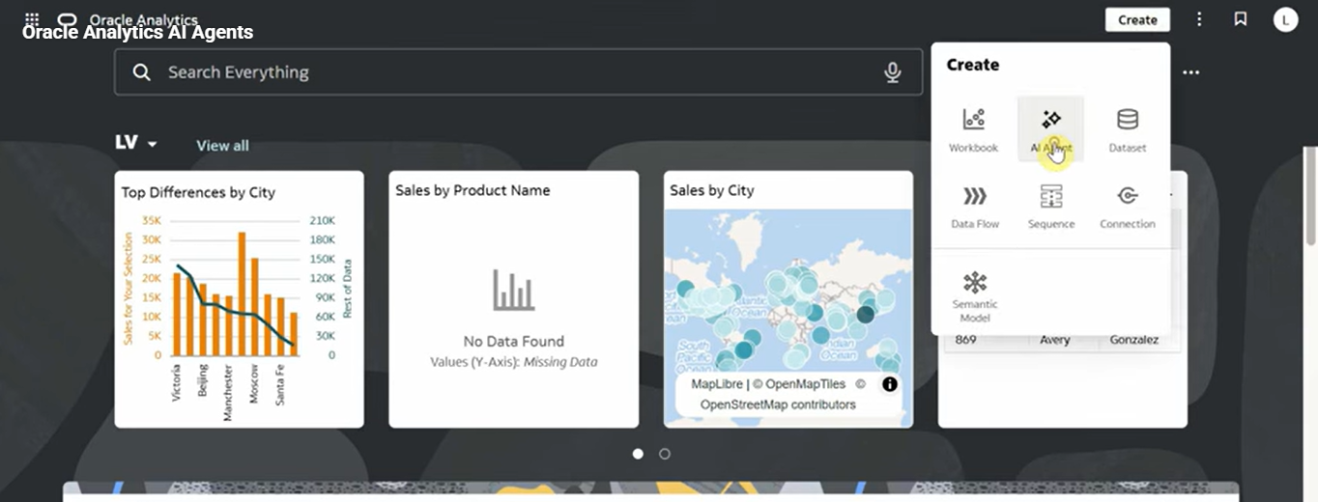Click the Oracle Analytics logo
The height and width of the screenshot is (502, 1318).
(67, 20)
